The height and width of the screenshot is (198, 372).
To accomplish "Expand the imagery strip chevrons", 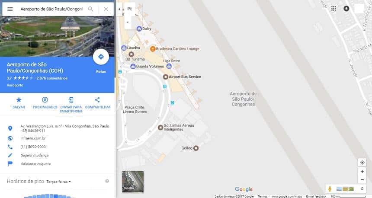I will [x=362, y=189].
